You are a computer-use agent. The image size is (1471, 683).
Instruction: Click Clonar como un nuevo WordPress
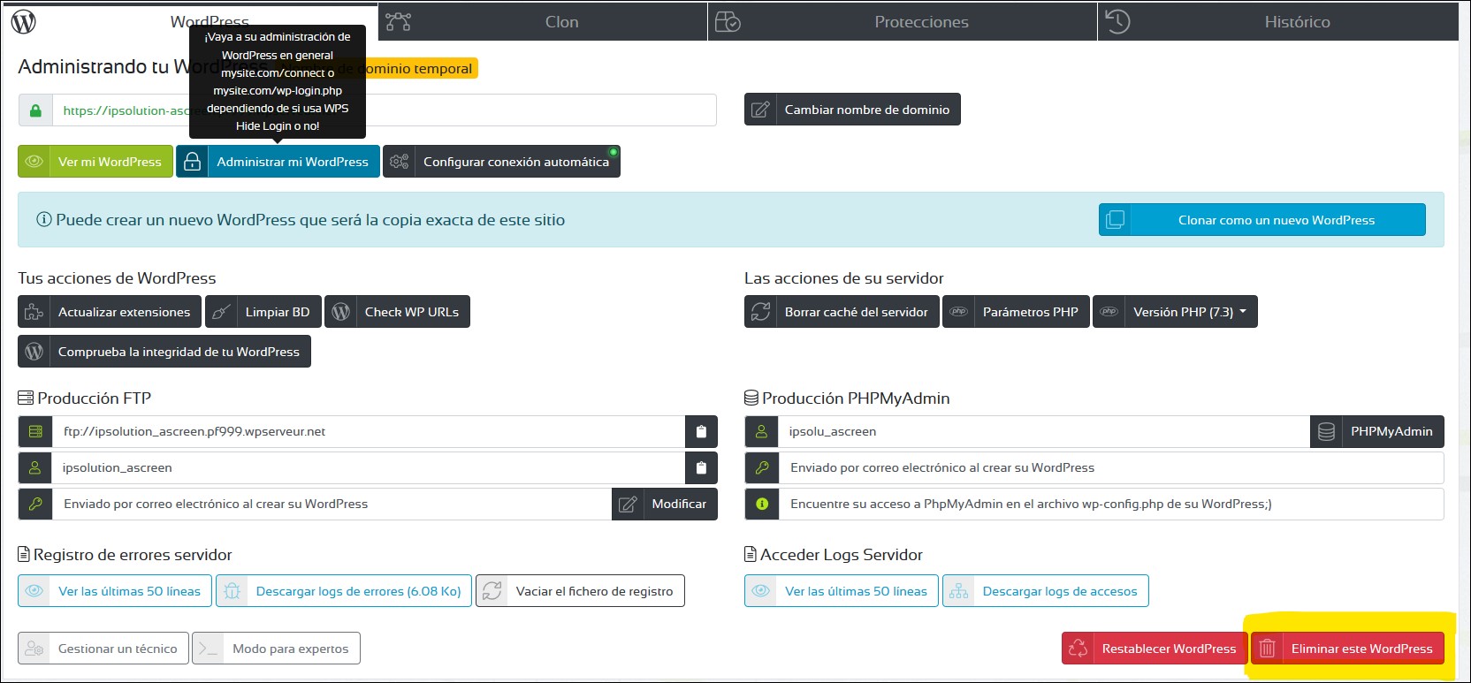click(1262, 220)
